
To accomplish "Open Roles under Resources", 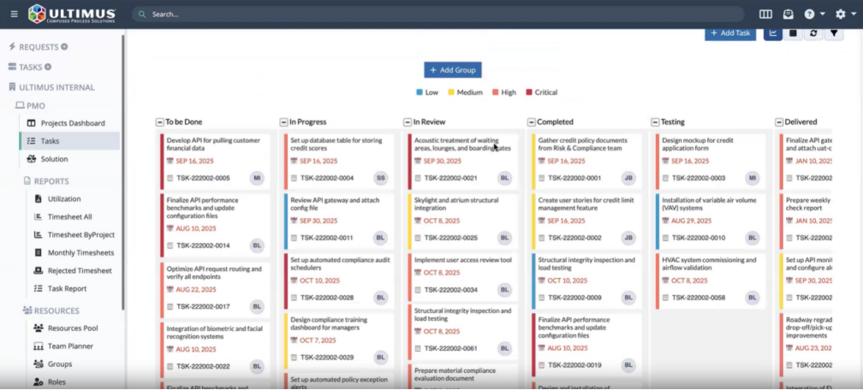I will (57, 381).
